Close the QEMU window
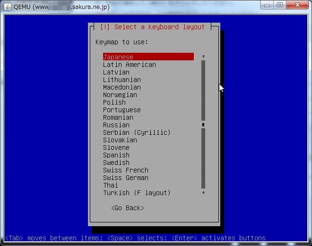 [x=297, y=5]
